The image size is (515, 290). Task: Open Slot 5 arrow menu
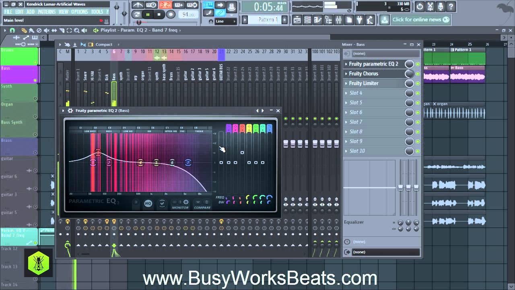pos(346,103)
